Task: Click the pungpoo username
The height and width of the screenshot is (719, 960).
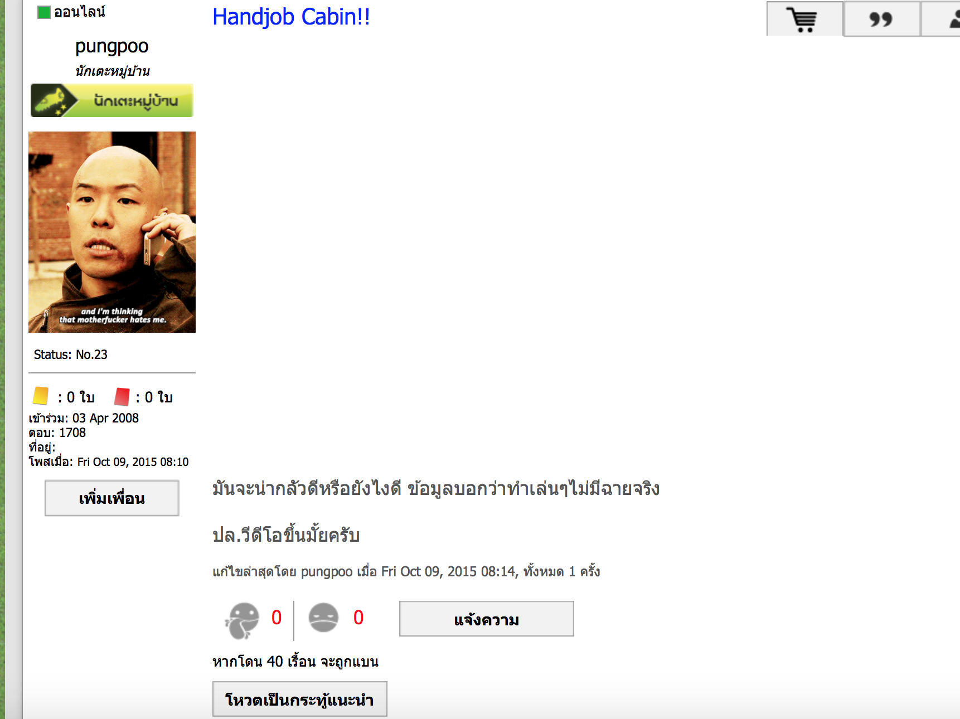Action: click(111, 46)
